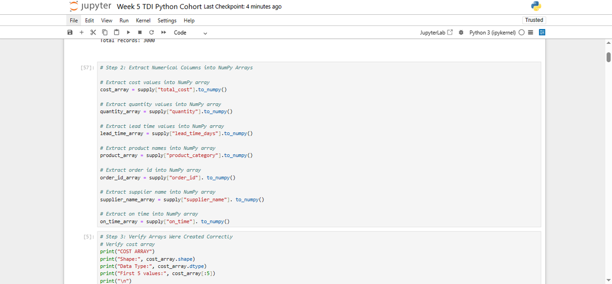
Task: Toggle the table of contents panel icon
Action: pyautogui.click(x=542, y=33)
